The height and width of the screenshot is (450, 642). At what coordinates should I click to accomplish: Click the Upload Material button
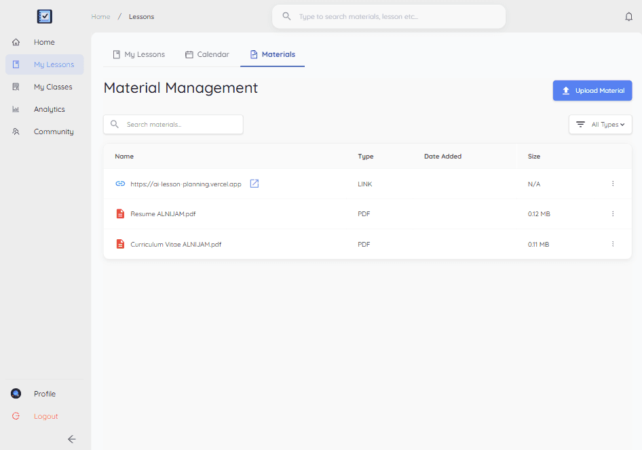click(x=592, y=91)
